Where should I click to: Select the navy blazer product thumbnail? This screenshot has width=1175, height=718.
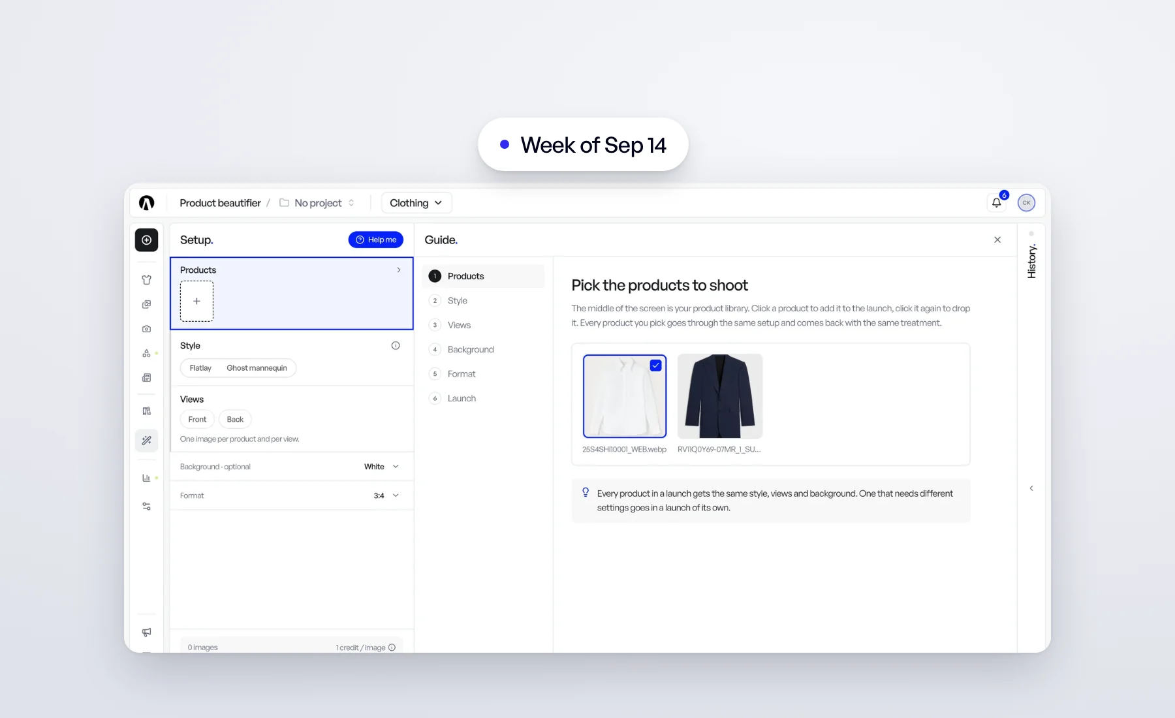pyautogui.click(x=719, y=396)
